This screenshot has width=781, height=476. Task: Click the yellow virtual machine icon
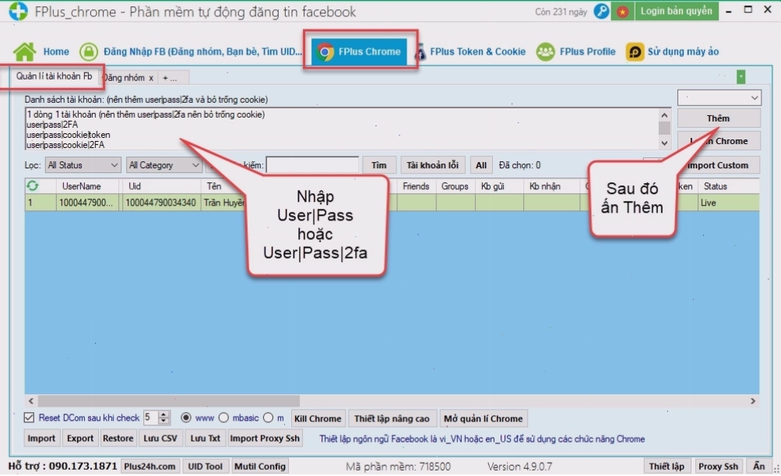[635, 51]
